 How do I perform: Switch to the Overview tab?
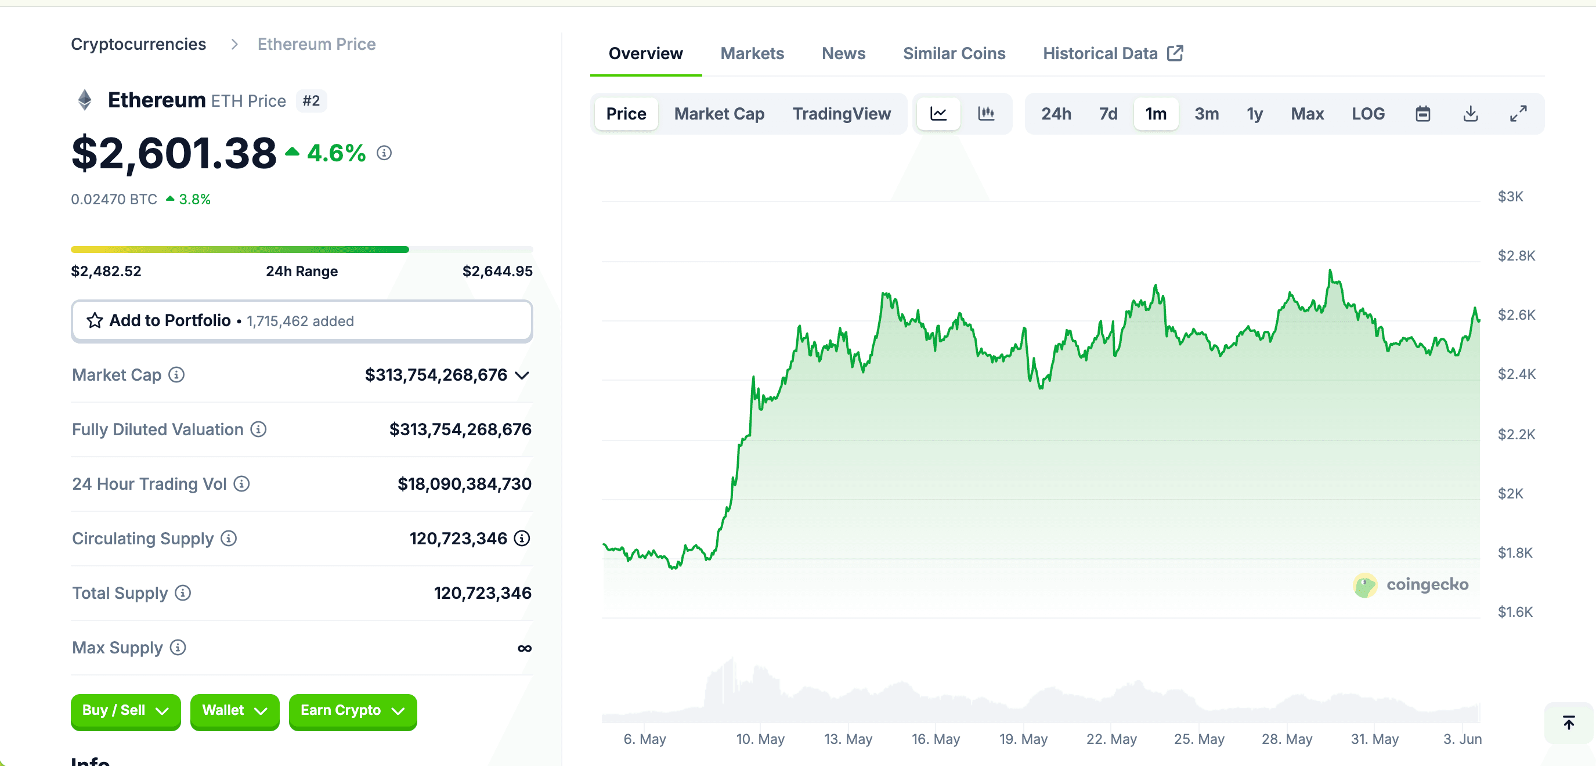(645, 53)
